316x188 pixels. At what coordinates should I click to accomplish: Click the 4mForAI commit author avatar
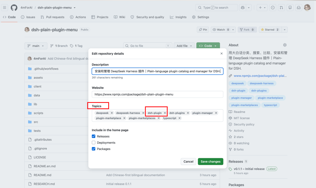30,58
